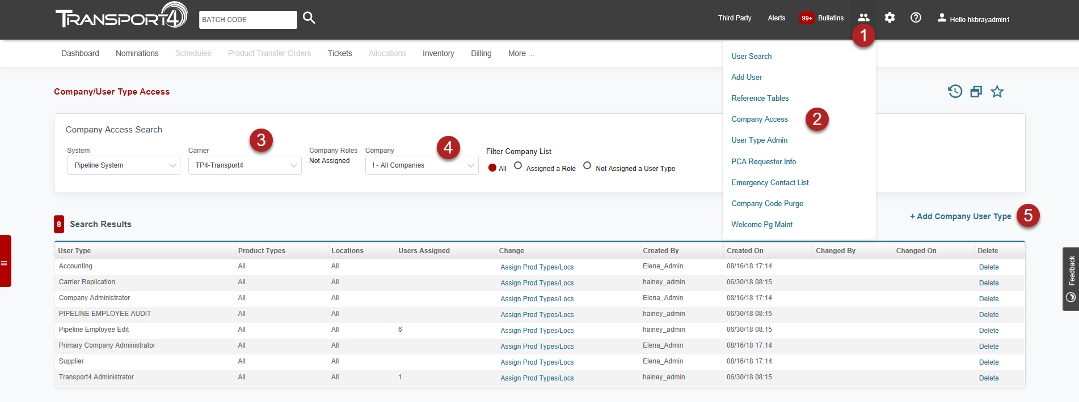
Task: Click the open in new window icon
Action: (x=976, y=92)
